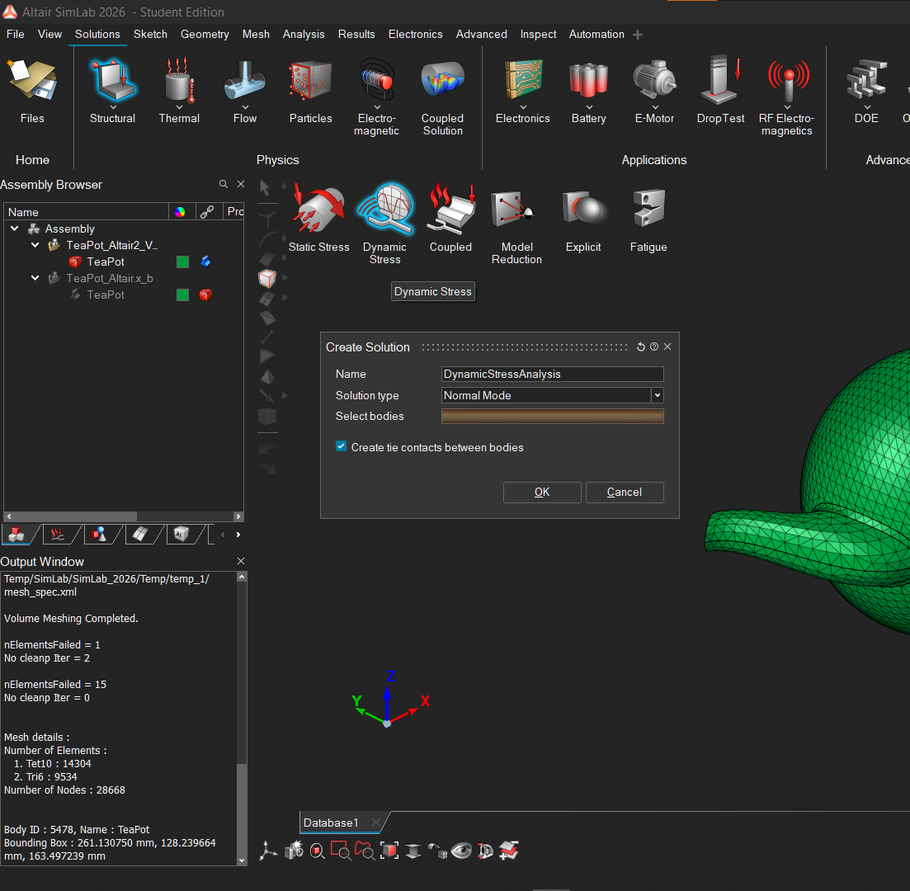
Task: Expand the Flow dropdown arrow
Action: click(x=246, y=107)
